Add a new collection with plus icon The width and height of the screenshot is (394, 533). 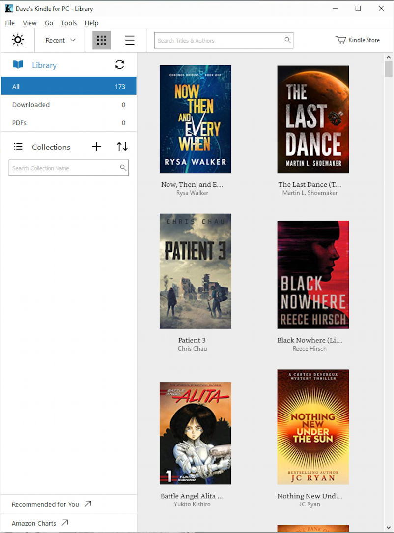click(96, 147)
